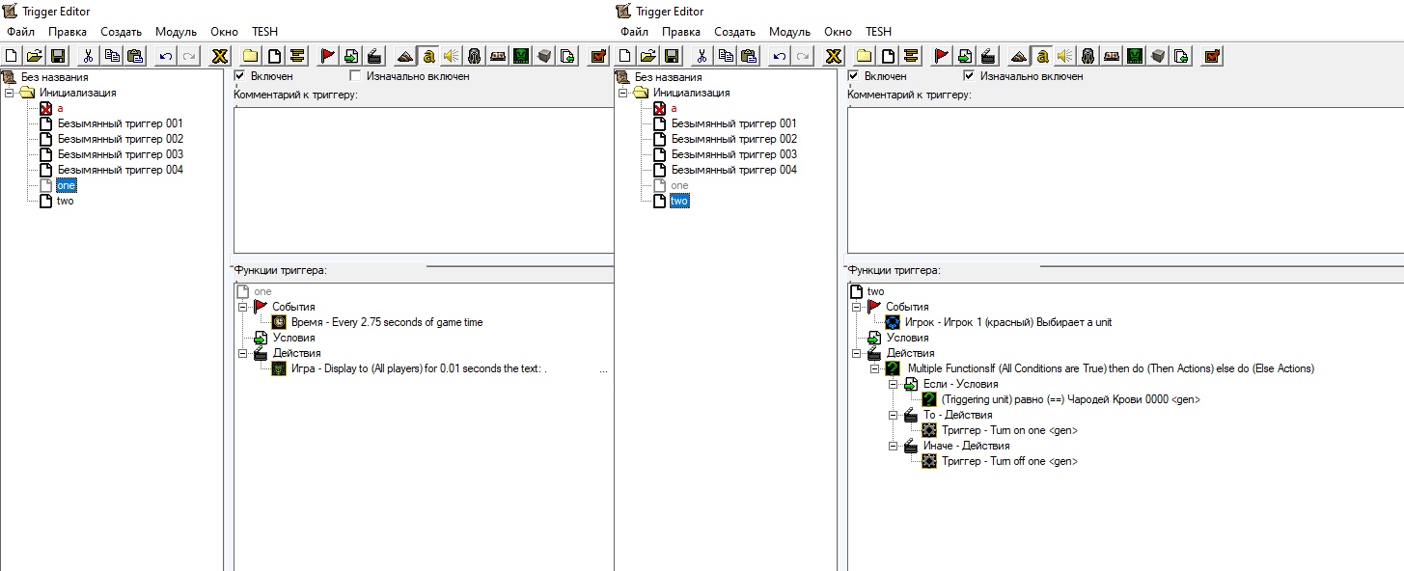Screen dimensions: 1404x571
Task: Select 'Триггер - Turn off one <gen>' action
Action: click(1009, 461)
